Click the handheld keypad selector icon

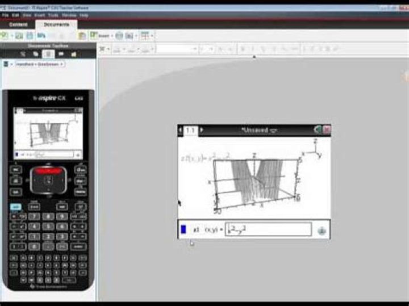6,64
